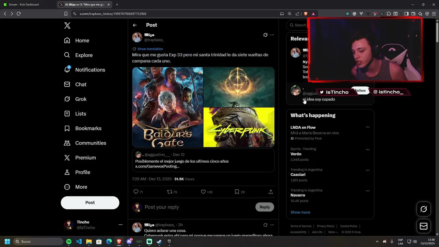Image resolution: width=439 pixels, height=247 pixels.
Task: Bookmark the post with 29 bookmarks
Action: click(237, 192)
